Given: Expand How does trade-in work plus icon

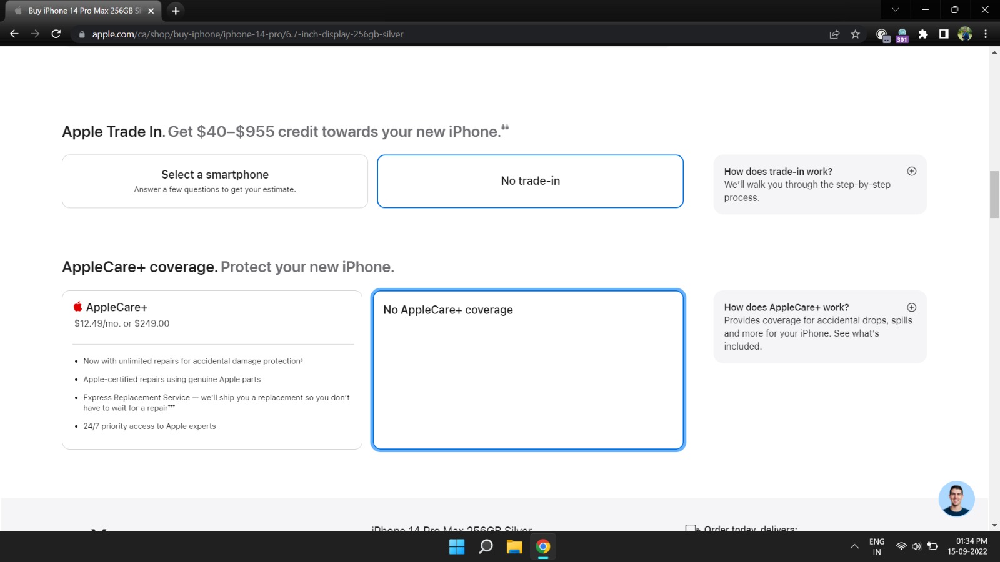Looking at the screenshot, I should pos(912,171).
